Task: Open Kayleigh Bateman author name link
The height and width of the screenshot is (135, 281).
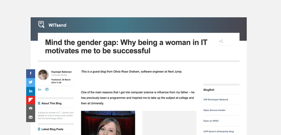Action: (x=61, y=72)
